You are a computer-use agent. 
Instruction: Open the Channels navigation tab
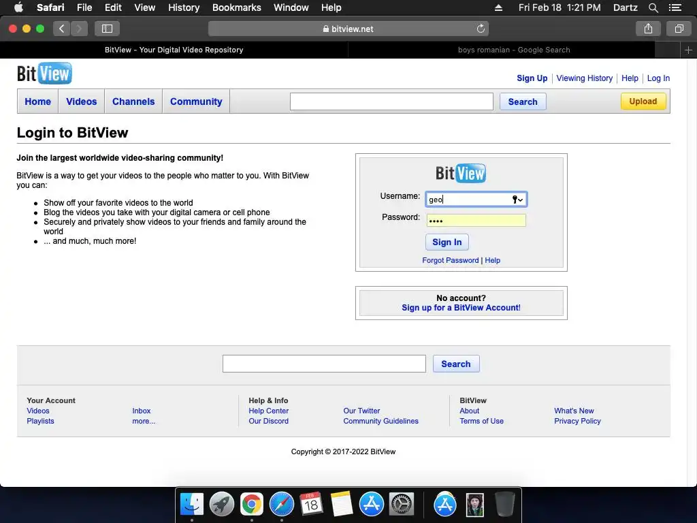click(x=133, y=101)
